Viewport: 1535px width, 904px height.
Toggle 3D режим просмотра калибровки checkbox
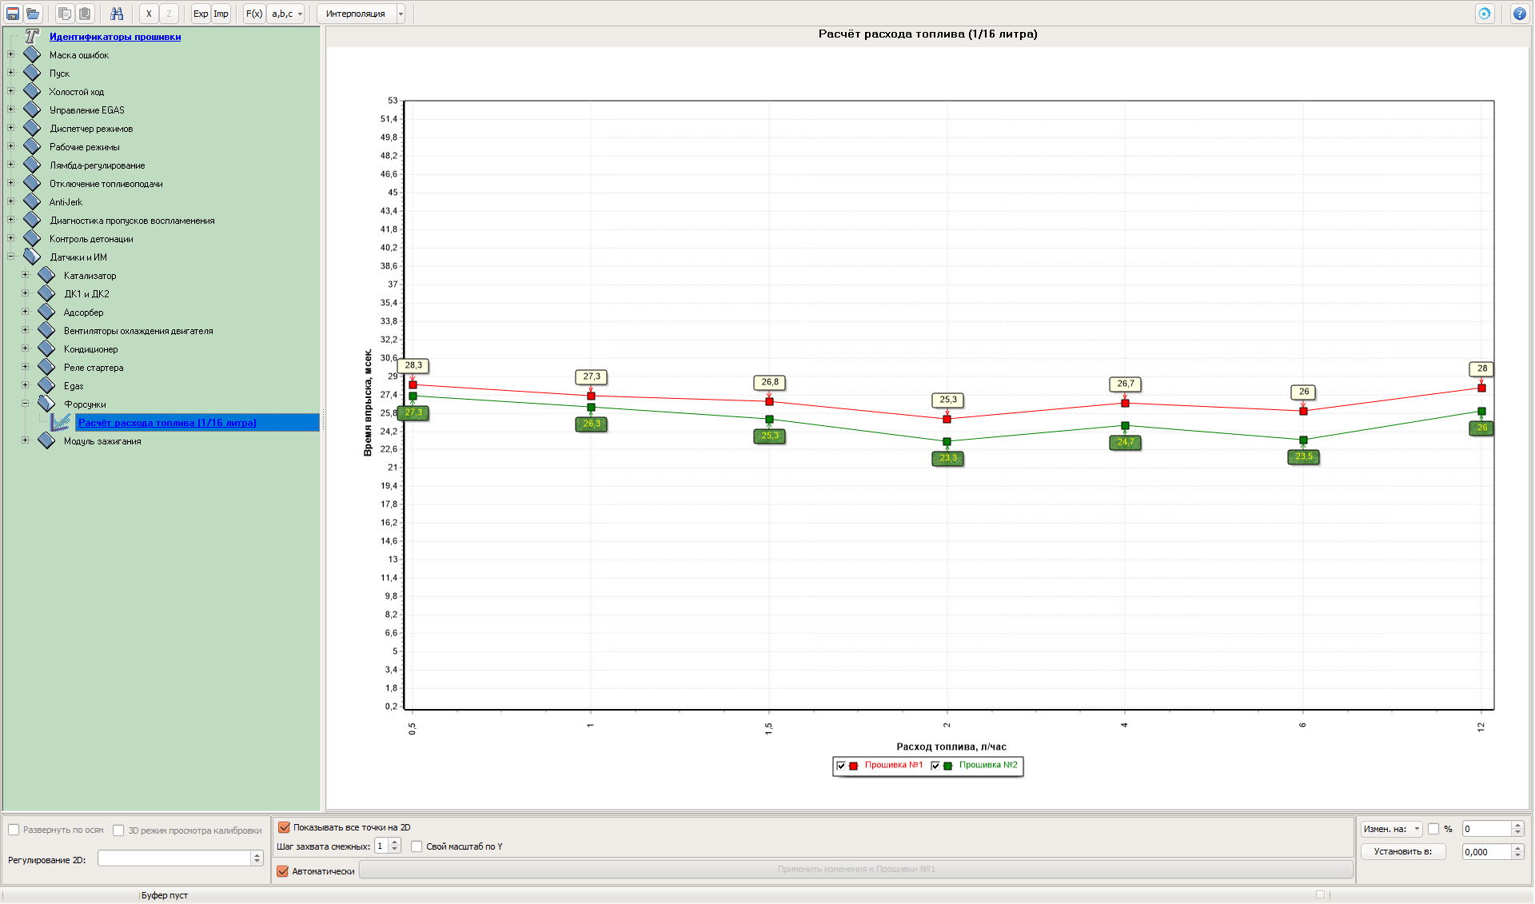[118, 830]
